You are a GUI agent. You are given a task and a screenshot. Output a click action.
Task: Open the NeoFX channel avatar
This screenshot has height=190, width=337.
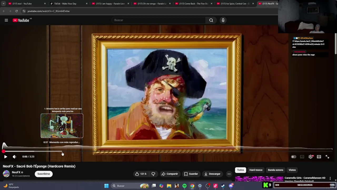[x=6, y=174]
